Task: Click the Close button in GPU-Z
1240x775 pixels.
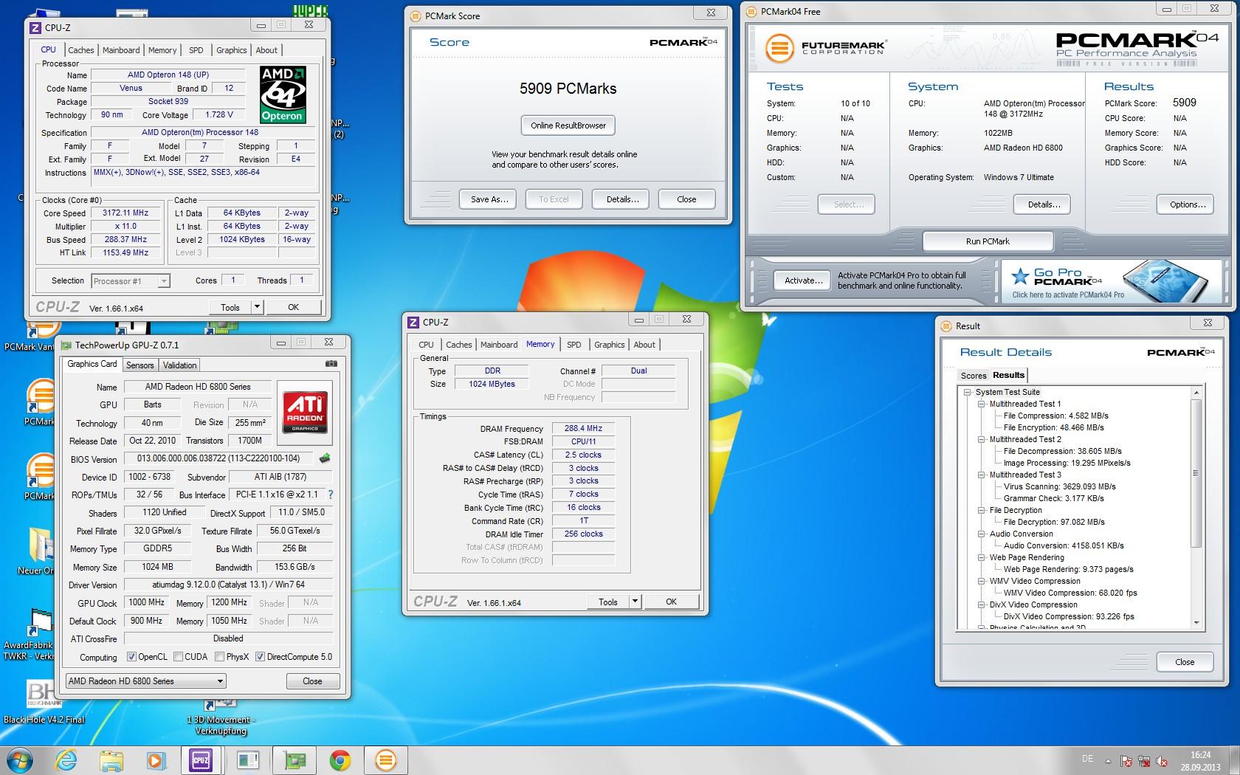Action: tap(312, 681)
